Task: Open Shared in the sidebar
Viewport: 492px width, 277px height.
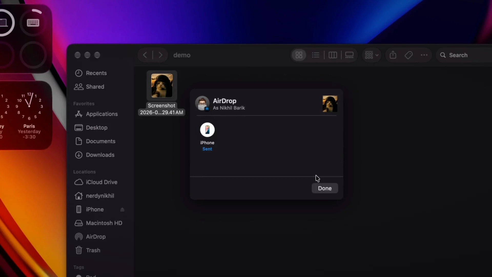Action: click(x=95, y=87)
